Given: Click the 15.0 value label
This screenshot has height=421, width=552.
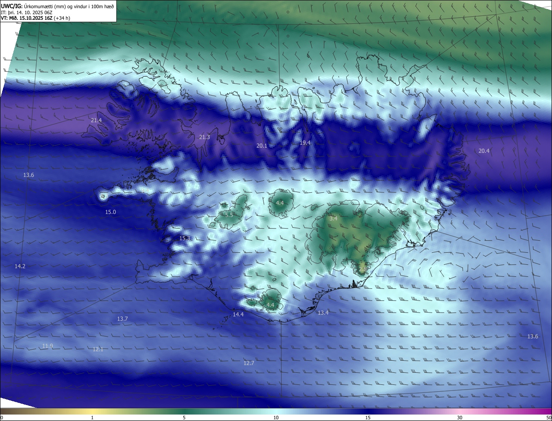Looking at the screenshot, I should (x=111, y=212).
